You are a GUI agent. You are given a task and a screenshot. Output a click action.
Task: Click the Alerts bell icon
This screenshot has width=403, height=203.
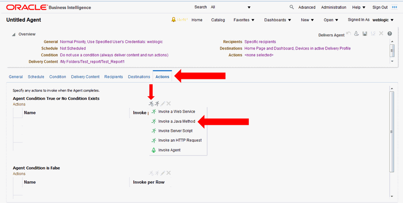click(x=174, y=20)
